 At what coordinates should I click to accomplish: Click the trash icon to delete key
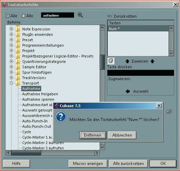tap(111, 61)
